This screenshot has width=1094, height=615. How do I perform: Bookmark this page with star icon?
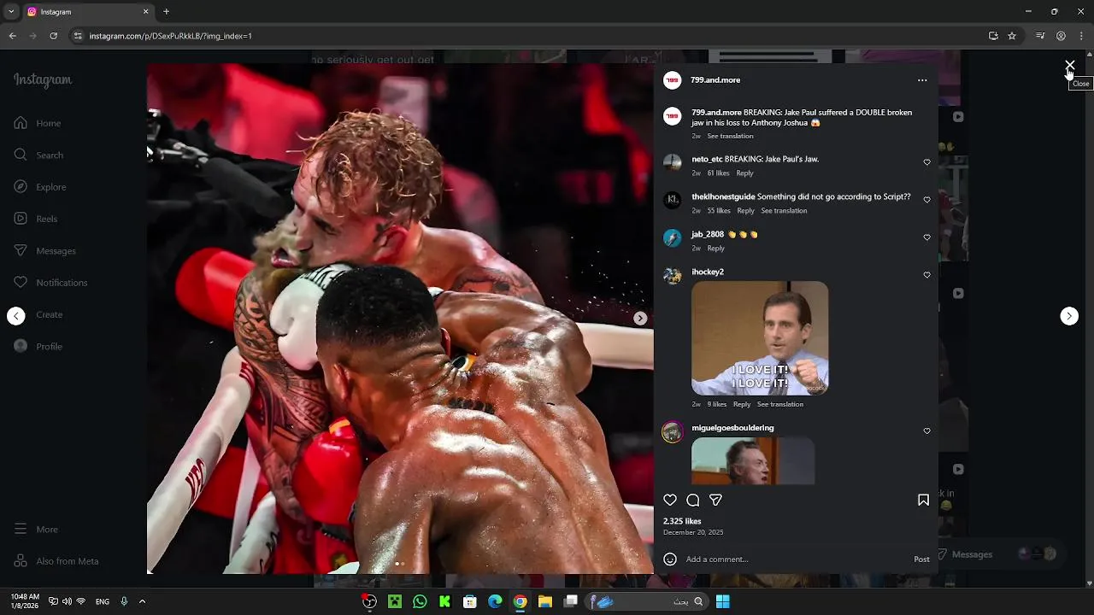(1012, 36)
